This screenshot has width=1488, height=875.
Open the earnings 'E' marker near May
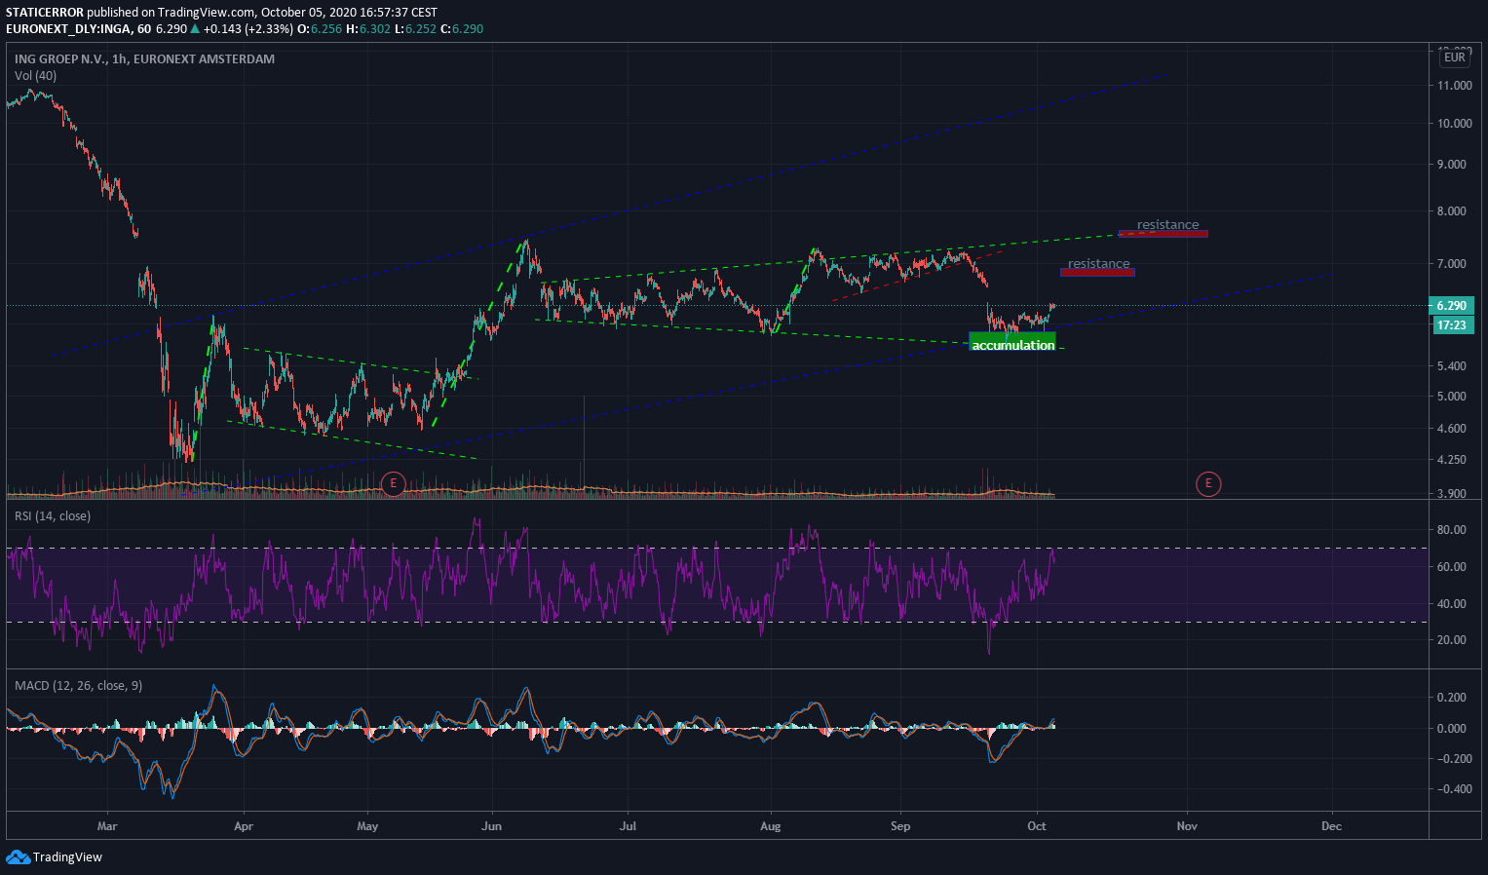[393, 483]
